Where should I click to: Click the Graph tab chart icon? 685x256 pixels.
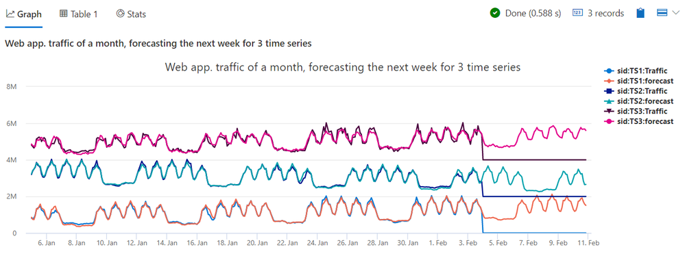coord(10,14)
